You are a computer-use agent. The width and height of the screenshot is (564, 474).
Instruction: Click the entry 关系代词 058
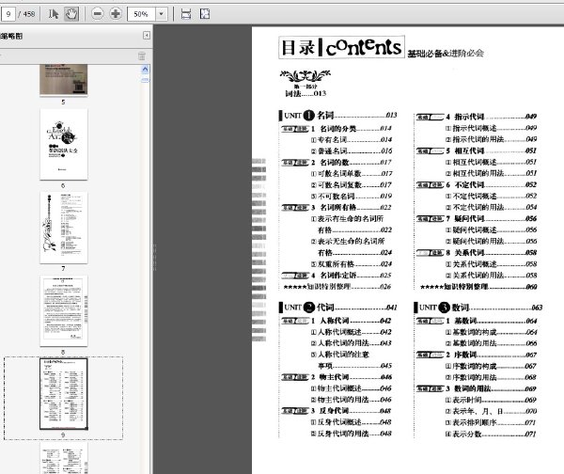point(477,253)
